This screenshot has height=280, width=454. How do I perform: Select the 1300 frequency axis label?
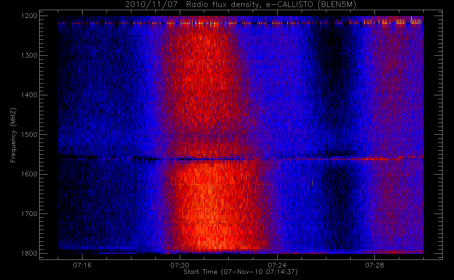pyautogui.click(x=29, y=55)
